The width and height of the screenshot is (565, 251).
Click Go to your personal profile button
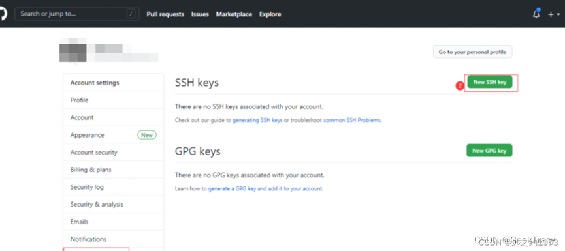pos(472,52)
